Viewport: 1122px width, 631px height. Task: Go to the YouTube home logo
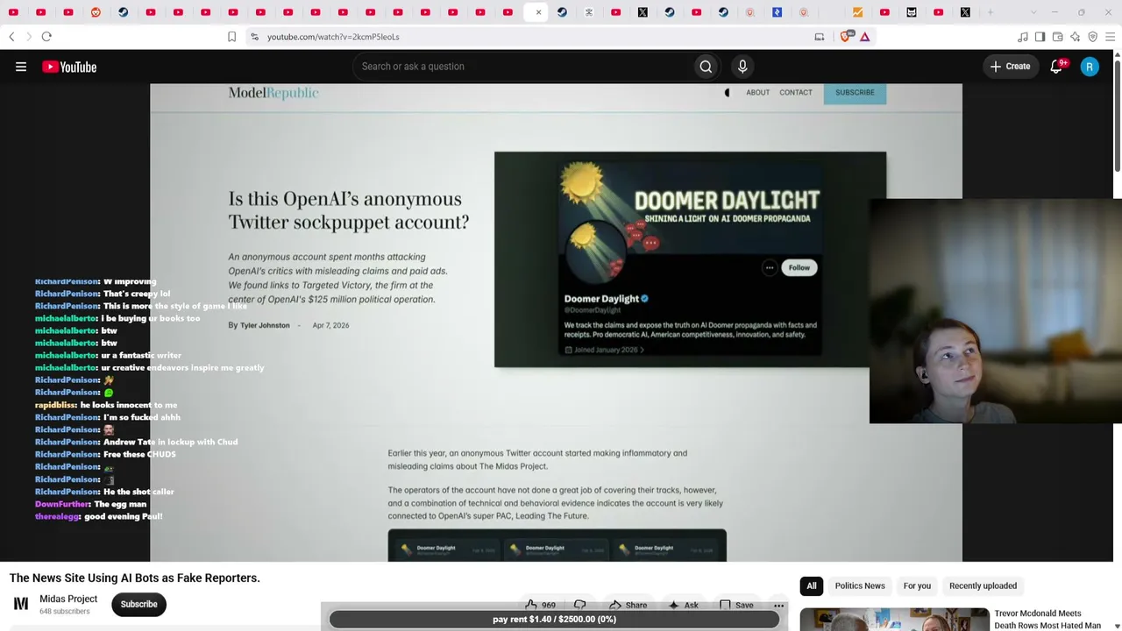[x=69, y=67]
